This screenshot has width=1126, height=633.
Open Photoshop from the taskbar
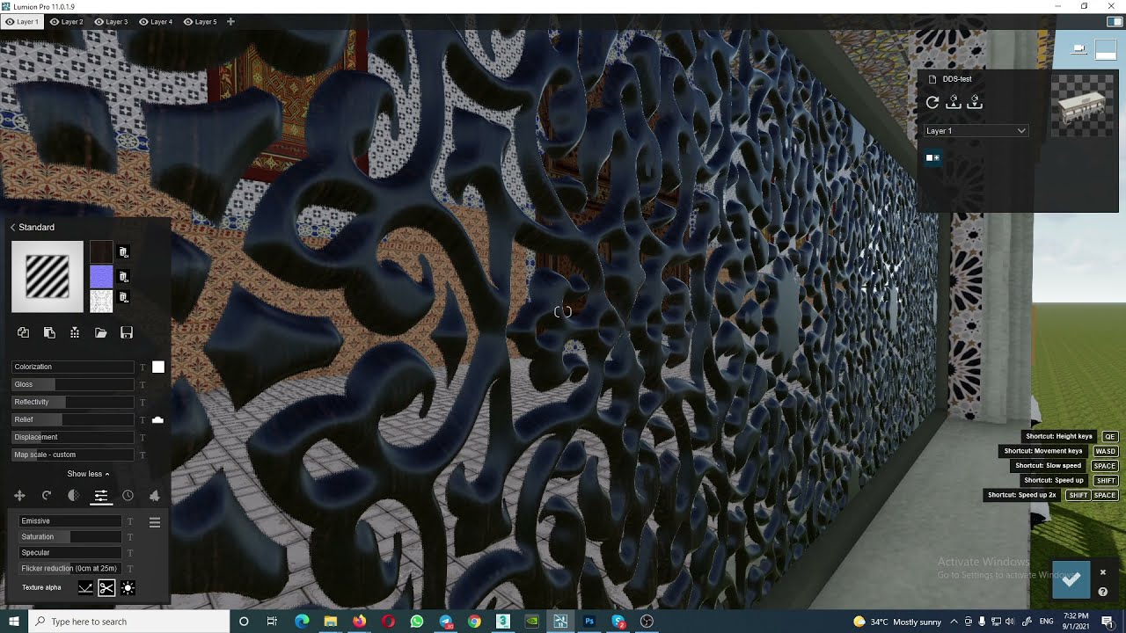click(589, 622)
